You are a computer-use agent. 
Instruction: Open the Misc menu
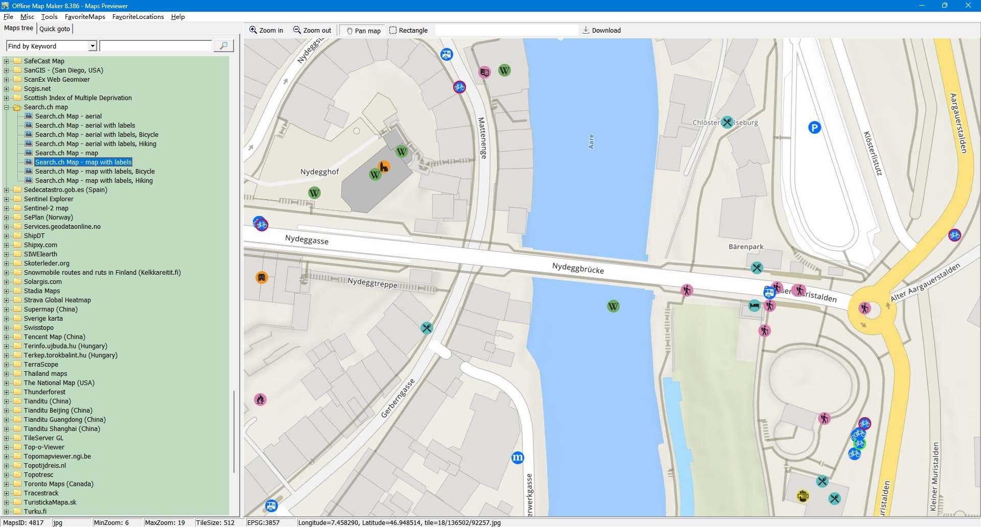click(x=27, y=17)
